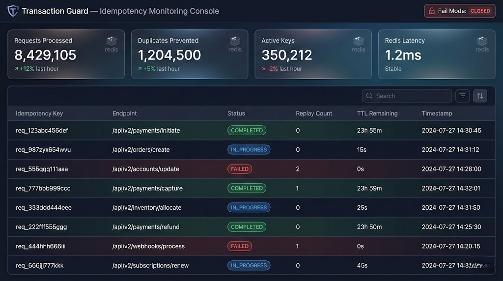Click the up arrow beside +5% last hour
This screenshot has width=503, height=281.
tap(140, 69)
